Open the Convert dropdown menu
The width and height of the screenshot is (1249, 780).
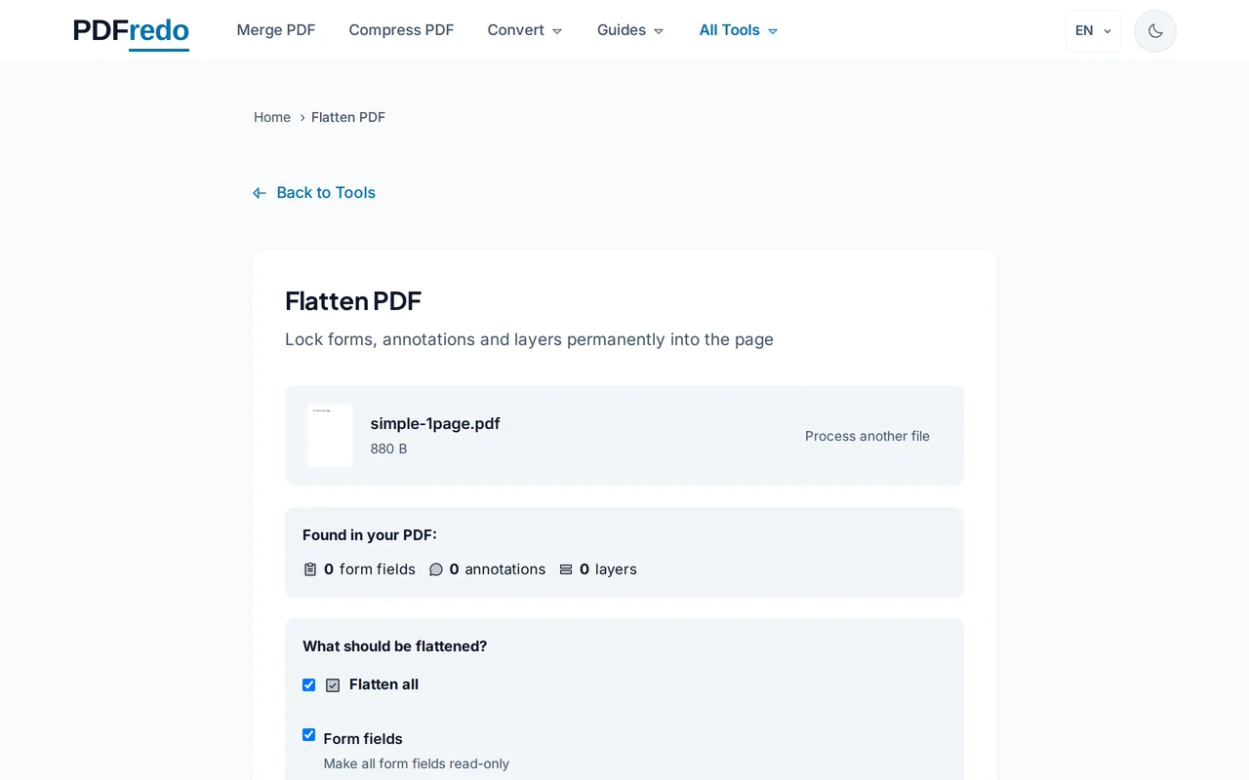(524, 30)
